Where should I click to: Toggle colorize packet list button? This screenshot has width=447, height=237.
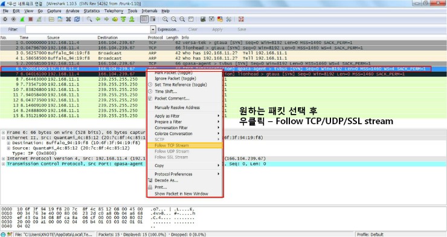(144, 19)
